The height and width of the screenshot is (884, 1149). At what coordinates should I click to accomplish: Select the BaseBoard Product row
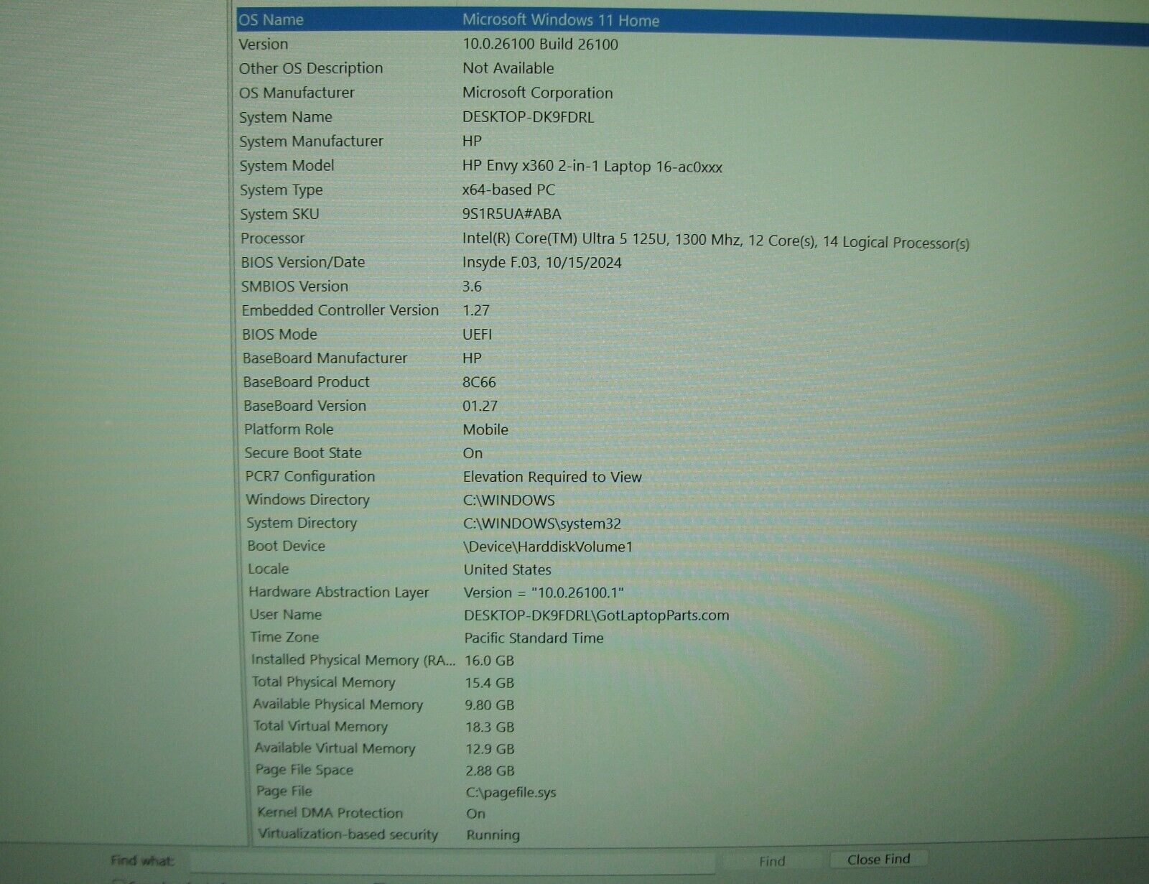pyautogui.click(x=307, y=382)
